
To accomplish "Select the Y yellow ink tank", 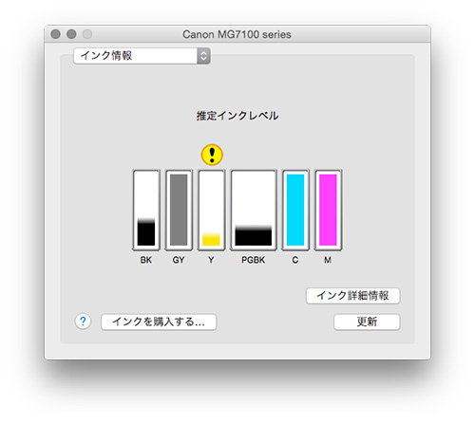I will click(212, 210).
